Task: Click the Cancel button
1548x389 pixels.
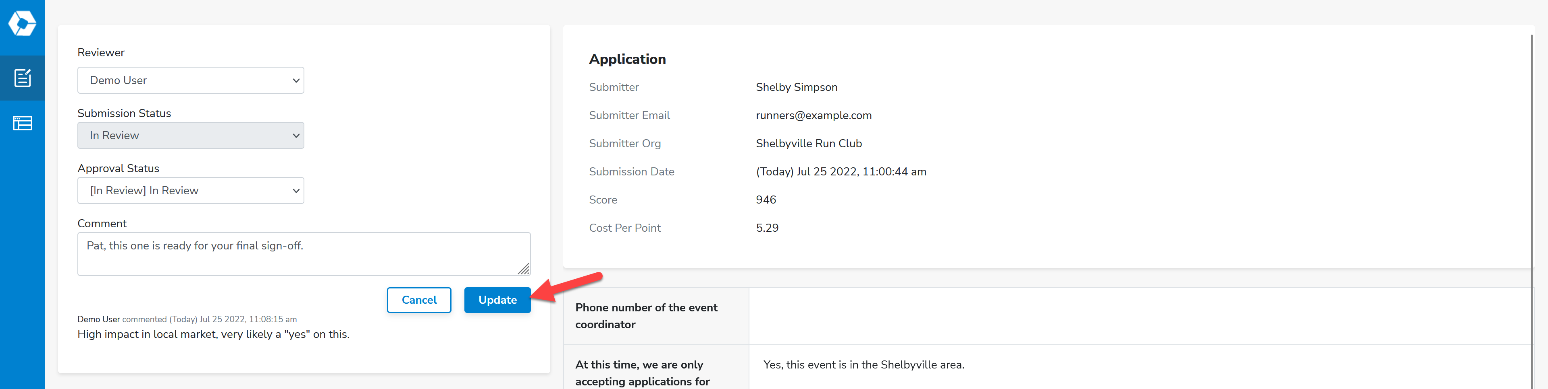Action: tap(419, 300)
